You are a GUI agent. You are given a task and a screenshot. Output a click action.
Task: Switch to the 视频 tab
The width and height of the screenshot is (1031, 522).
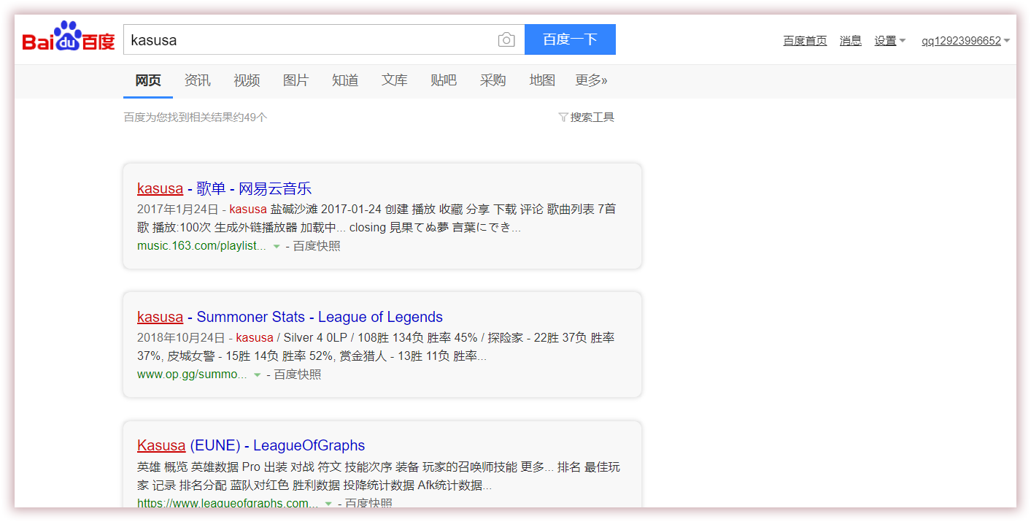pyautogui.click(x=247, y=80)
